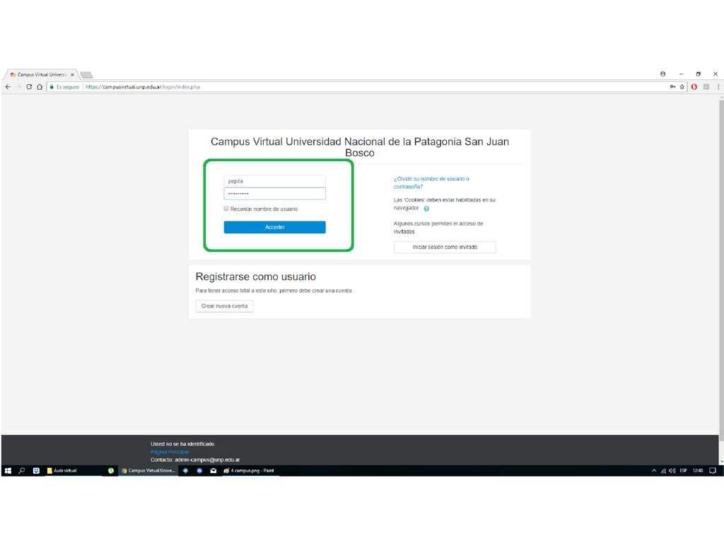Click the Usted no se ha identificado text

pyautogui.click(x=183, y=444)
